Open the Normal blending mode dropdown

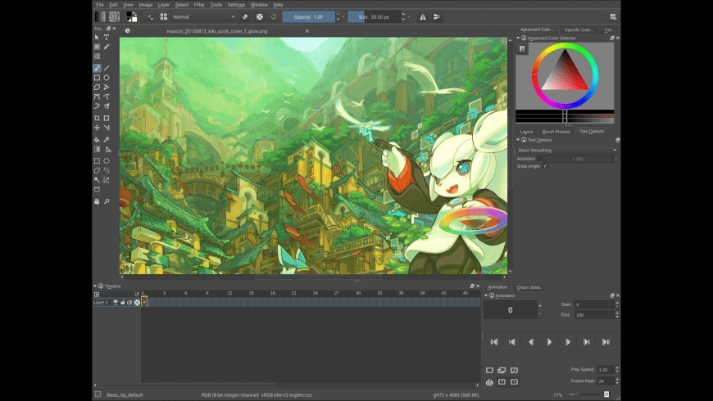[202, 16]
